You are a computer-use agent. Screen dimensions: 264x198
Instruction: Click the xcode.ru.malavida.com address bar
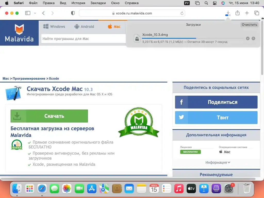pos(132,13)
